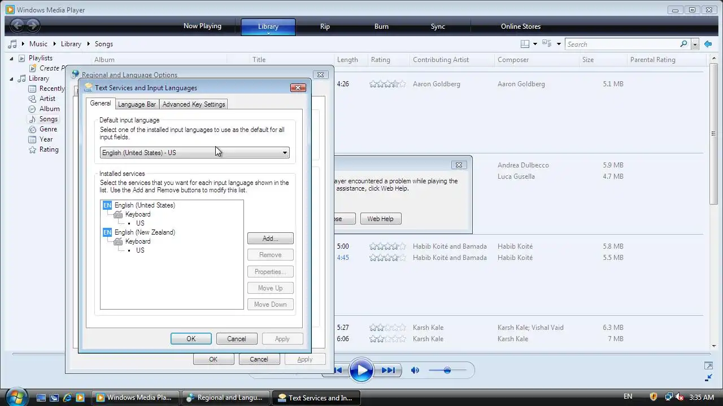Launch Internet Explorer from quick launch
Viewport: 723px width, 406px height.
pos(67,398)
